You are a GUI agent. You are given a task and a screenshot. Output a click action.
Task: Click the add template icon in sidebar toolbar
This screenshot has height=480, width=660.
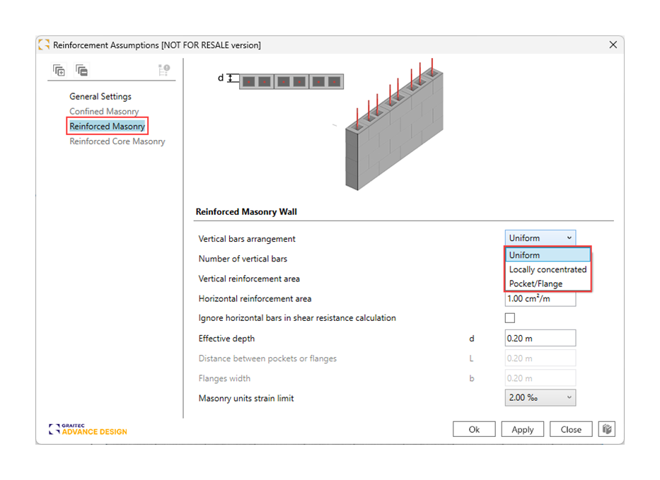(x=59, y=70)
